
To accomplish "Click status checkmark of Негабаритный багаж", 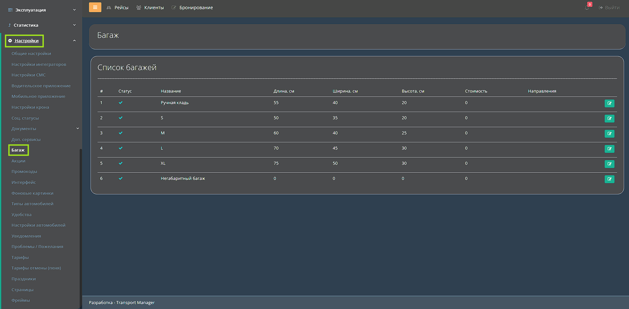I will coord(121,179).
